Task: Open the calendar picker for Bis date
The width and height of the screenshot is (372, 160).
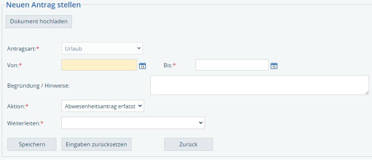Action: (274, 66)
